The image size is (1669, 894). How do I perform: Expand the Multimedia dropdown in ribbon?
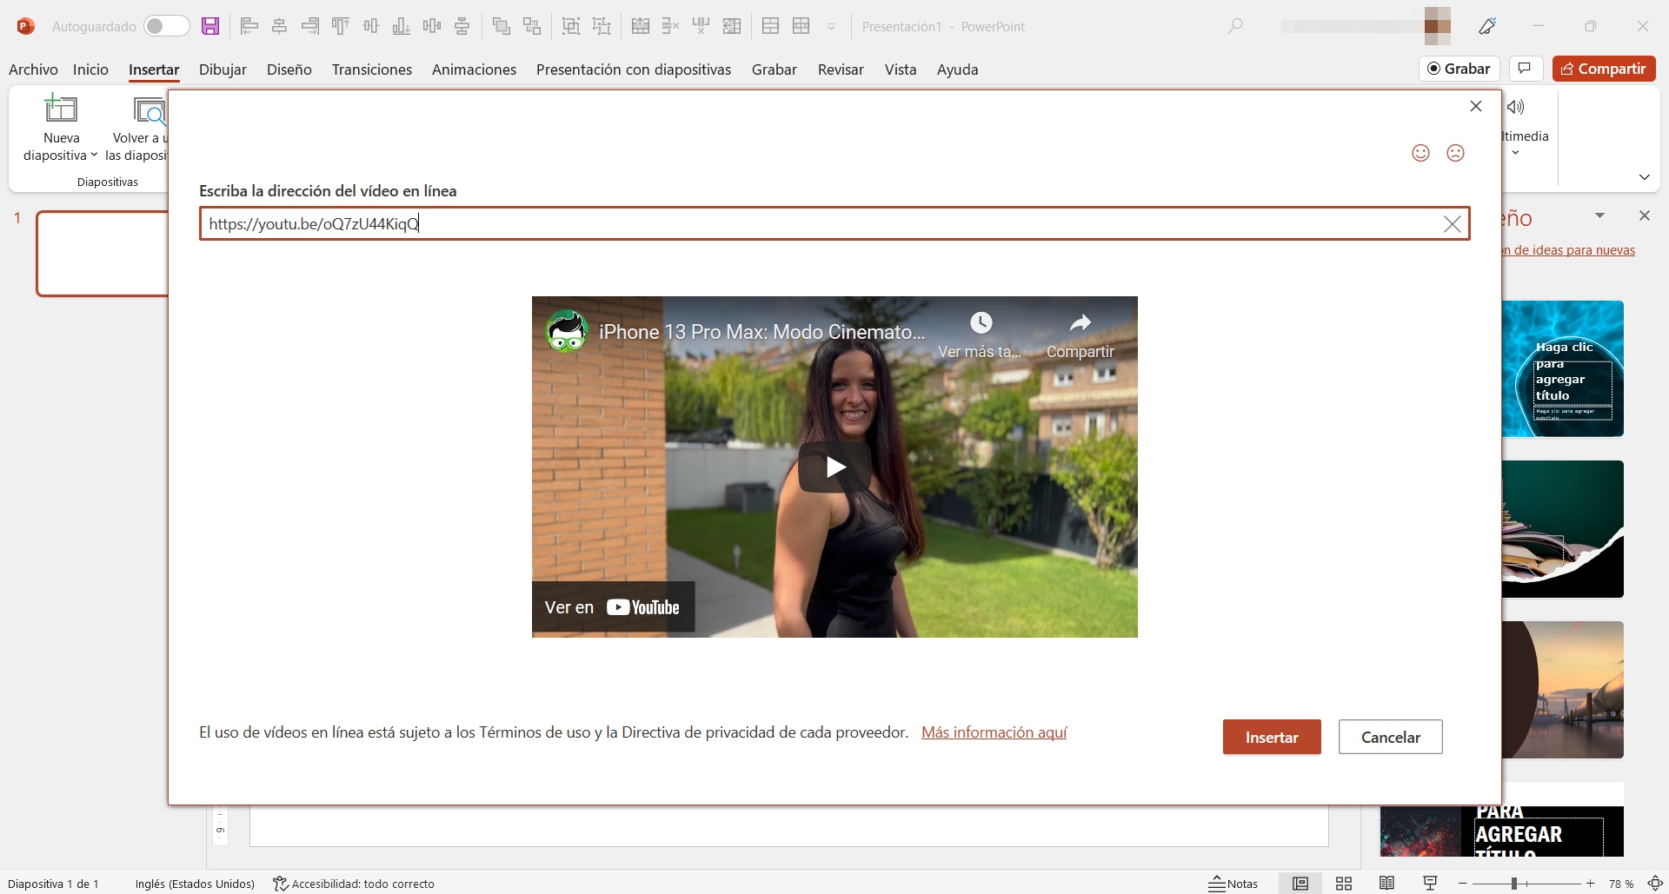click(1515, 153)
